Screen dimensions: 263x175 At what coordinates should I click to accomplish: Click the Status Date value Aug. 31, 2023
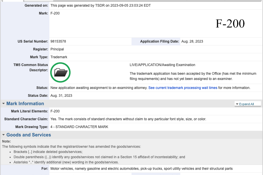coord(61,96)
